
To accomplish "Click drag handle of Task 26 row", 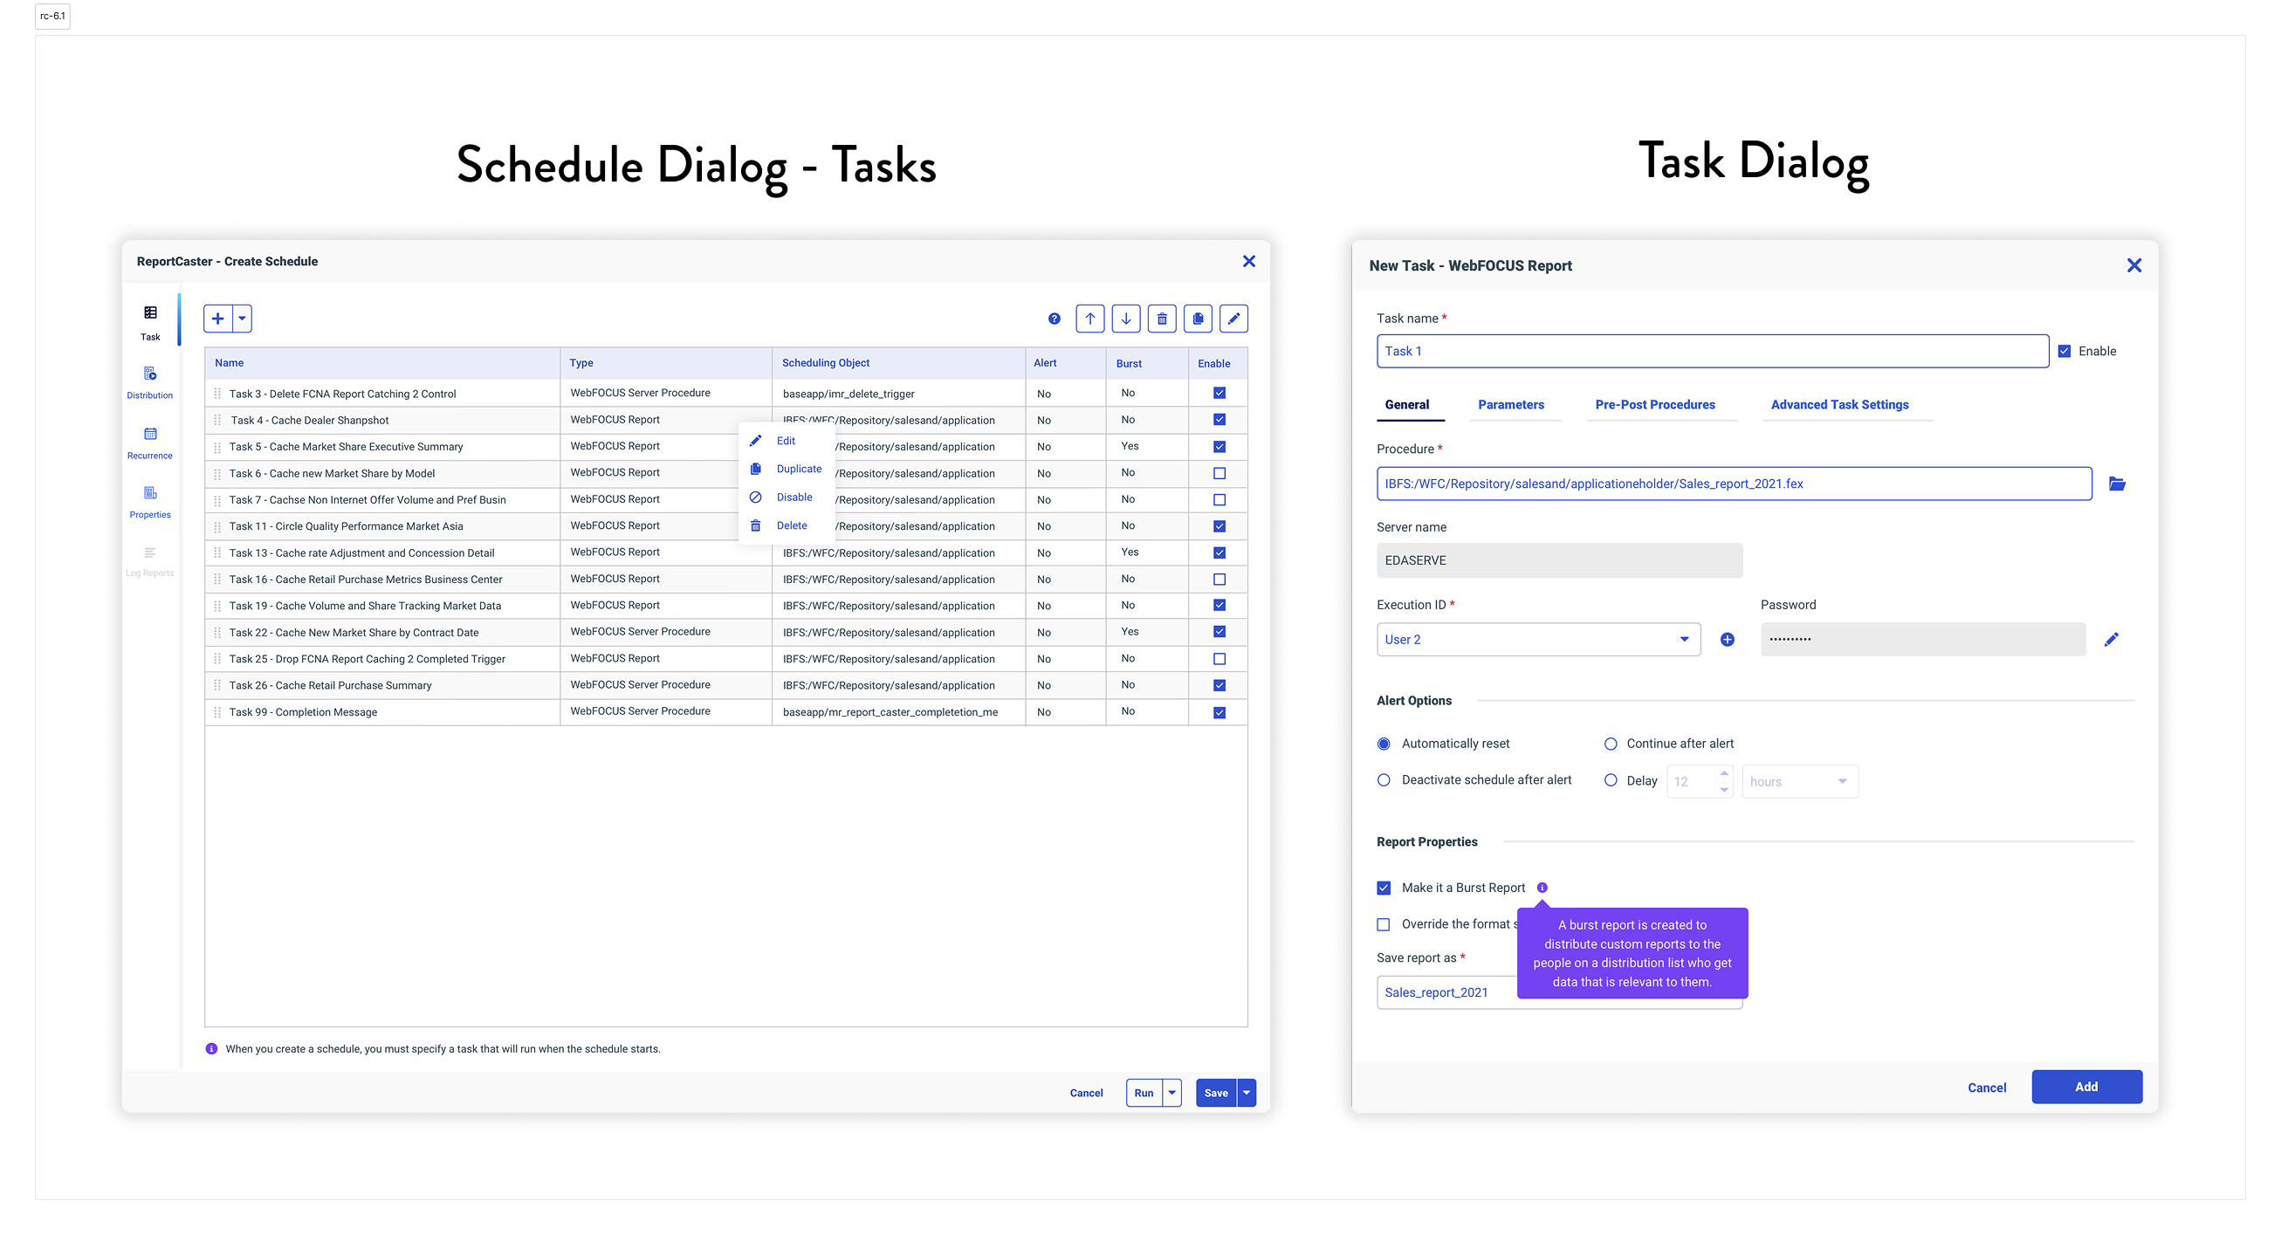I will pos(217,685).
